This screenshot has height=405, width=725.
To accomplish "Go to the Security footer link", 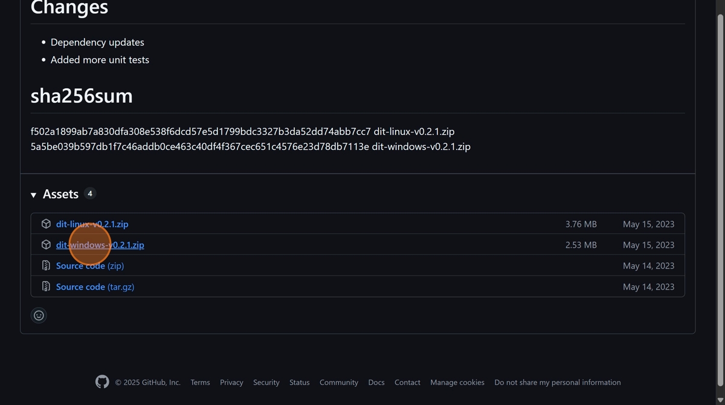I will coord(266,383).
